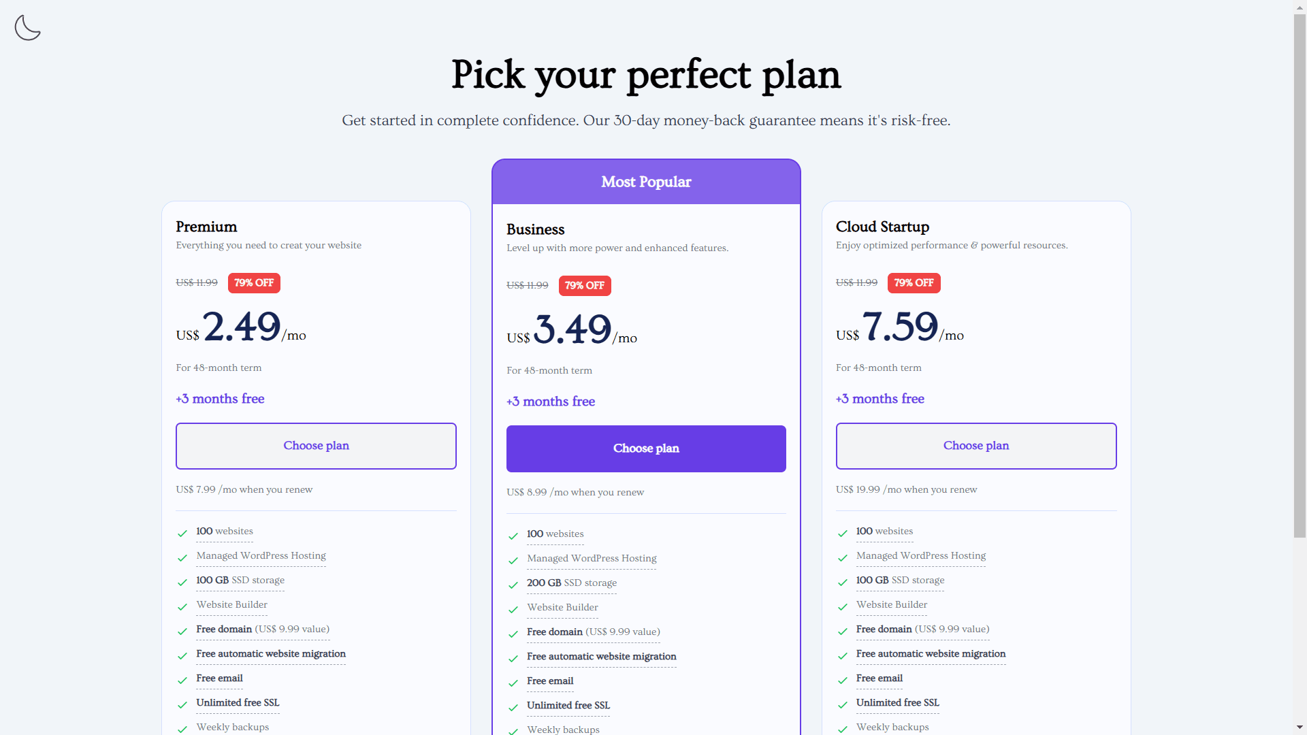Viewport: 1307px width, 735px height.
Task: Click the checkmark beside Premium's 100 websites
Action: coord(182,534)
